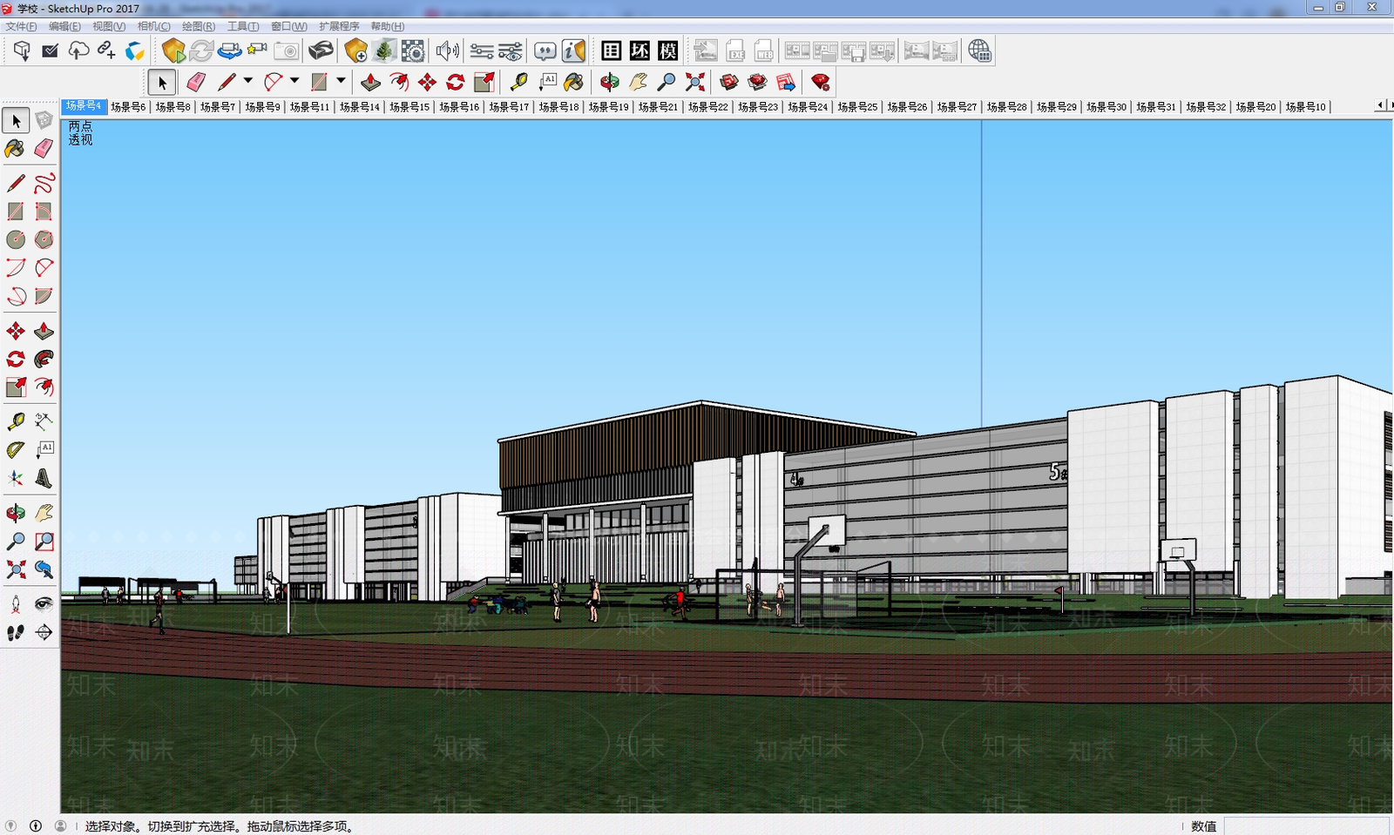The height and width of the screenshot is (835, 1394).
Task: Expand the arc tool dropdown arrow
Action: point(294,81)
